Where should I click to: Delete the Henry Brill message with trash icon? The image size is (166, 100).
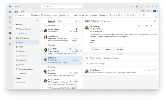81,51
